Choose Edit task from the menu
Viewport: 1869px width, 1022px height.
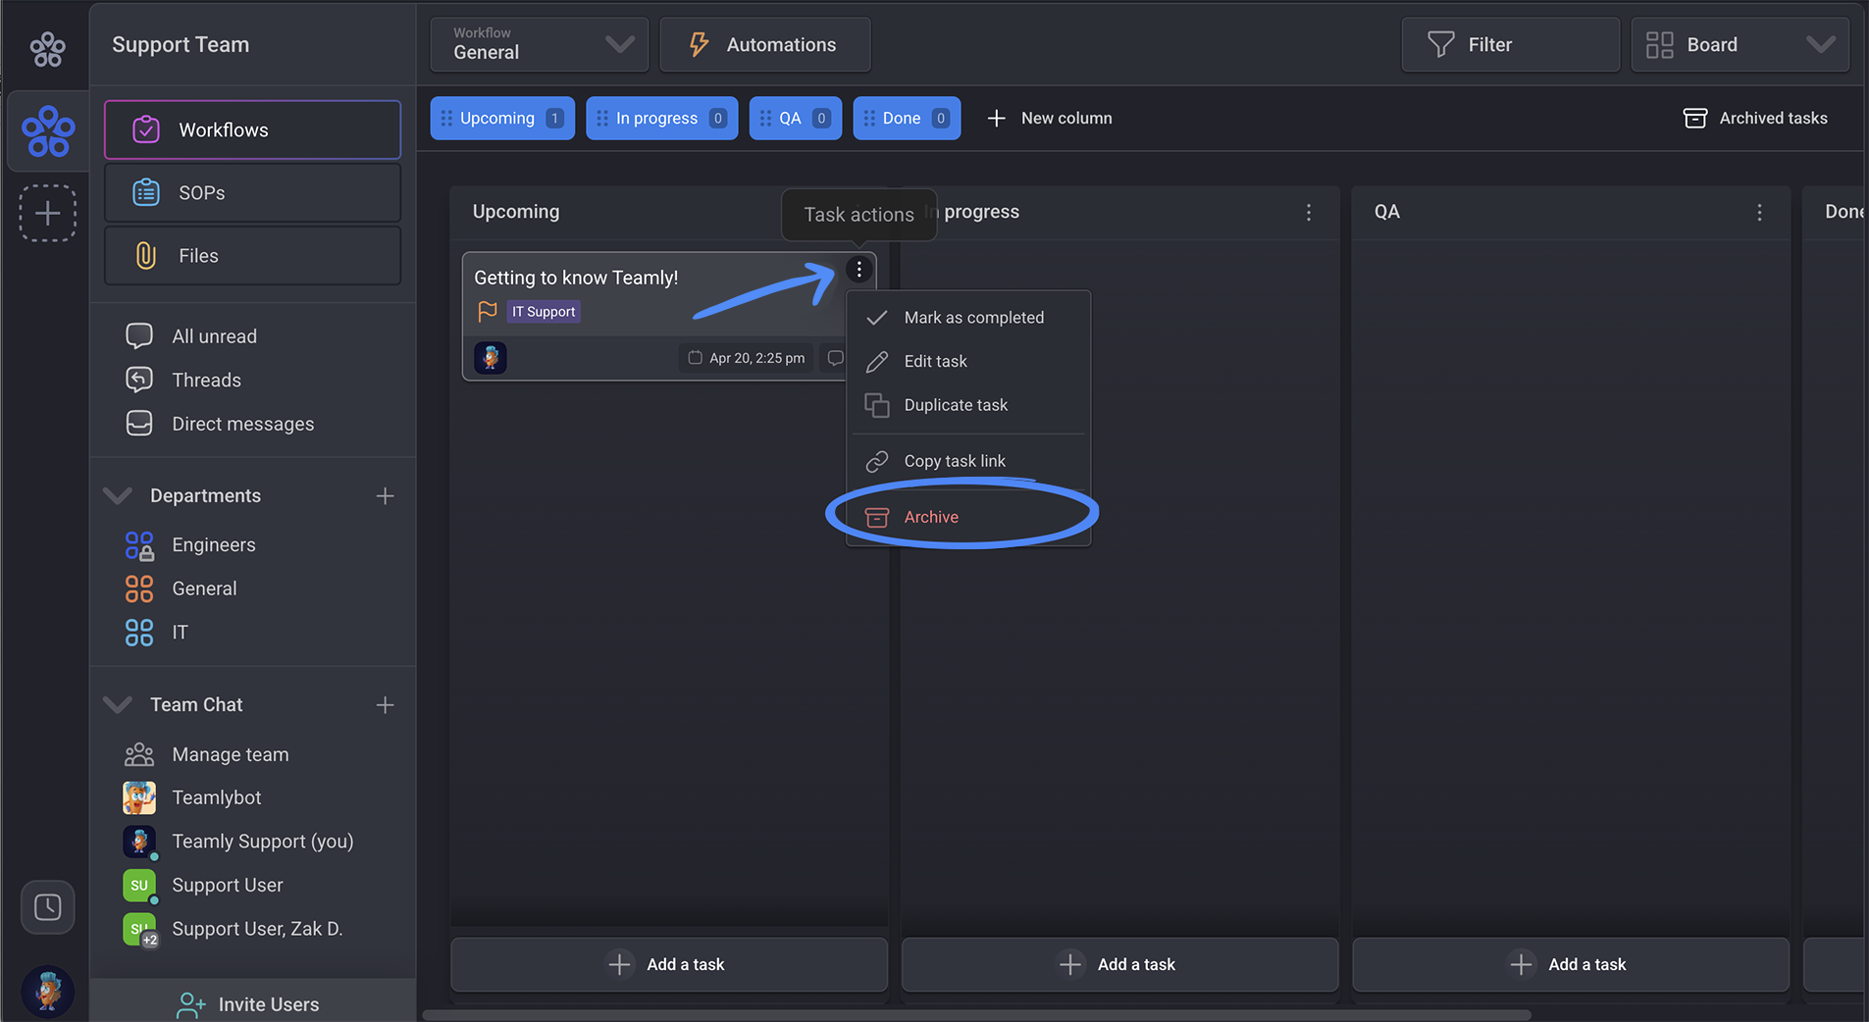coord(968,361)
